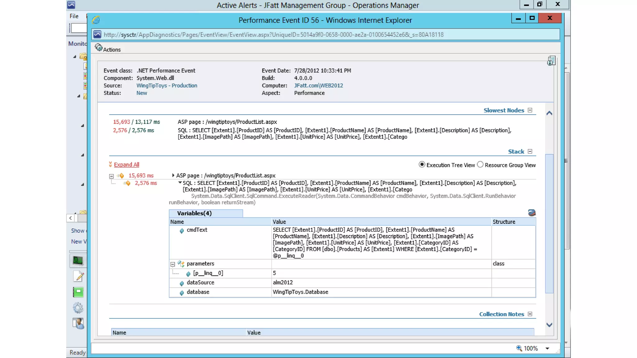The image size is (637, 358).
Task: Click the Expand All link
Action: tap(126, 165)
